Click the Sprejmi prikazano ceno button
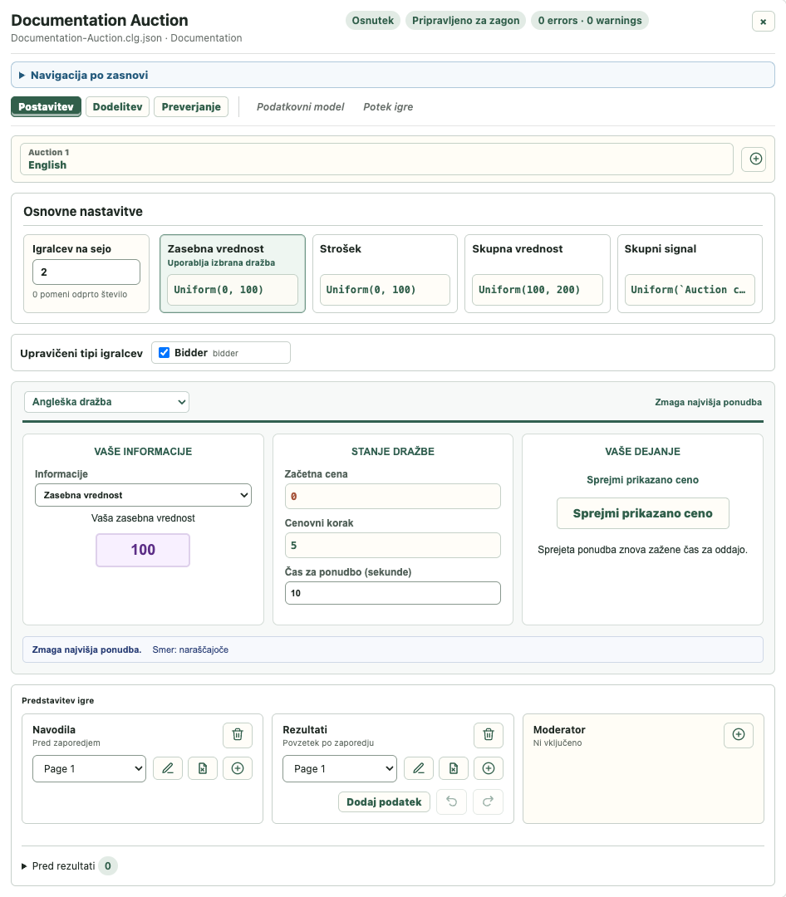 tap(643, 513)
